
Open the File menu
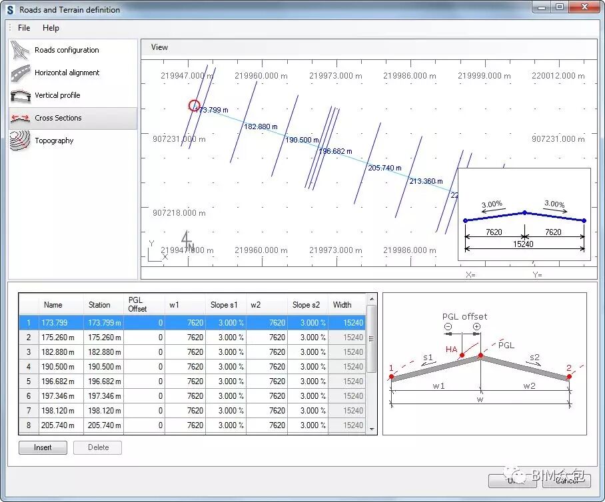click(x=24, y=28)
